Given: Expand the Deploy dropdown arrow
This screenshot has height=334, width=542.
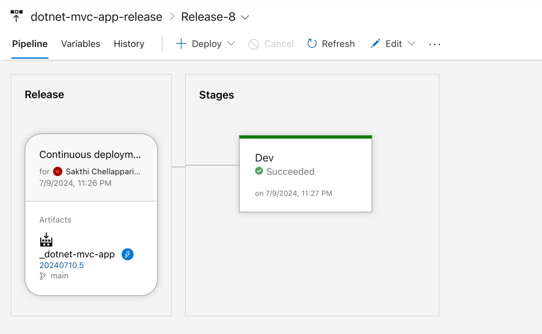Looking at the screenshot, I should [232, 44].
